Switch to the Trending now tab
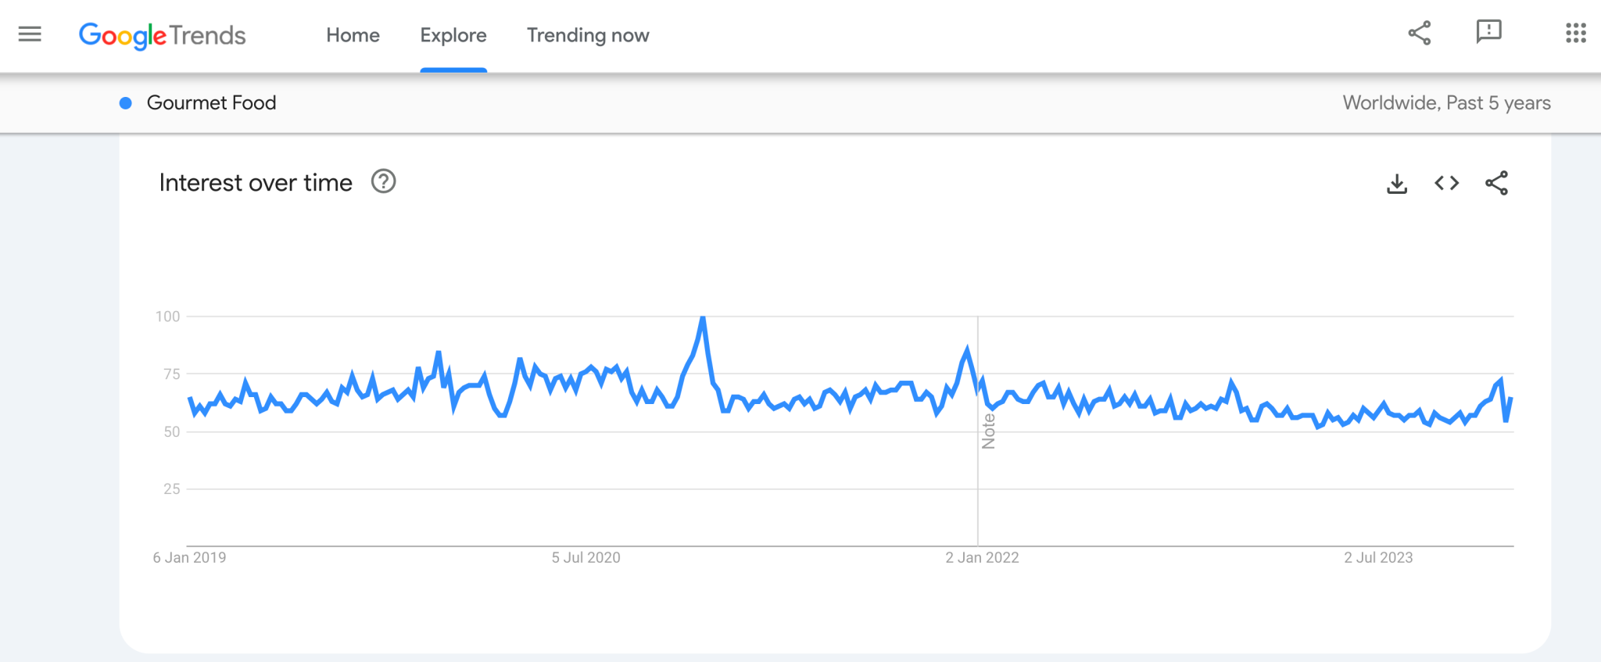The image size is (1601, 662). 587,35
